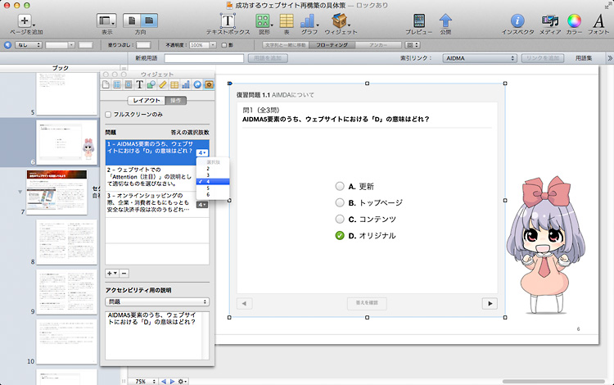Switch to the レイアウト tab
This screenshot has height=385, width=614.
pos(147,101)
